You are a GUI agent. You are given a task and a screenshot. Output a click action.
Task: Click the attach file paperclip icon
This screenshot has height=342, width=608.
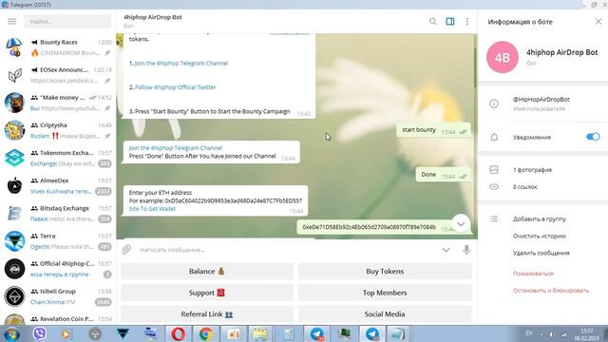126,250
